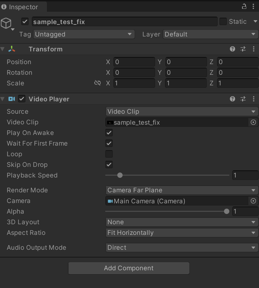Open Transform component three-dot menu
This screenshot has height=288, width=259.
[x=254, y=49]
